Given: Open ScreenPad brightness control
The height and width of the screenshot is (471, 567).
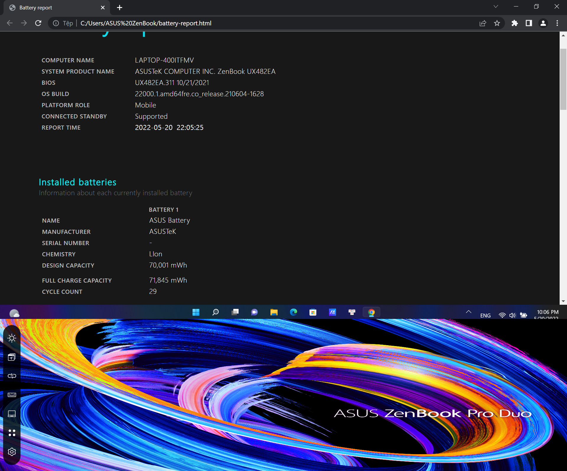Looking at the screenshot, I should (x=12, y=338).
